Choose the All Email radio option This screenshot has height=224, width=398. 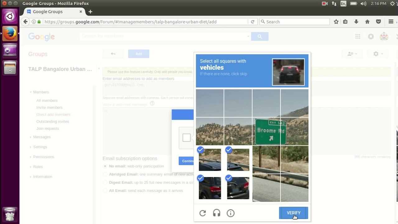point(105,190)
